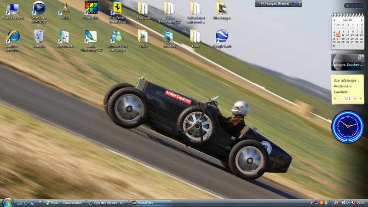Switch to Que des circuits taskbar window
Viewport: 368px width, 207px height.
pos(108,203)
